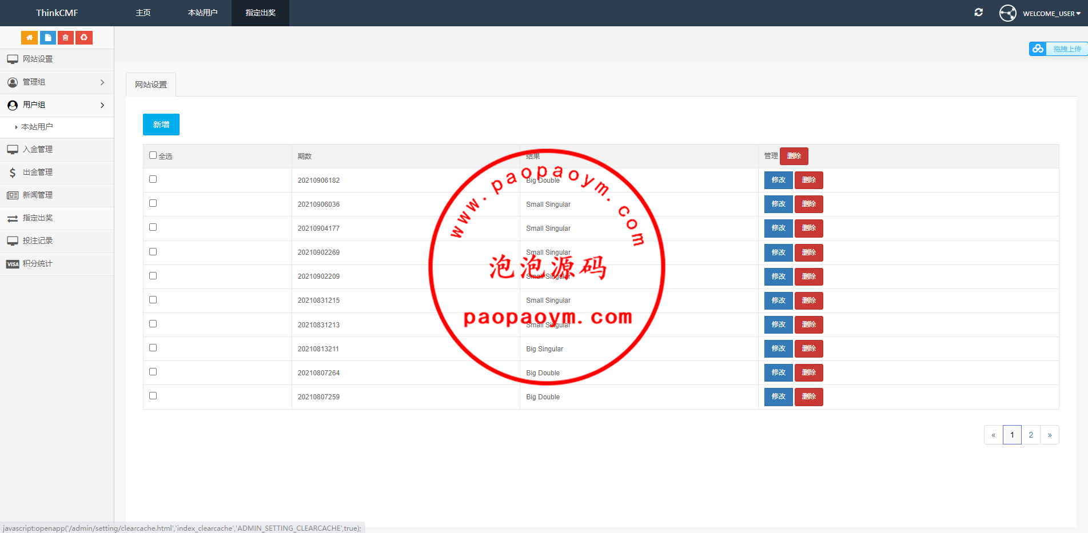
Task: Click the 期数 column header
Action: tap(305, 157)
